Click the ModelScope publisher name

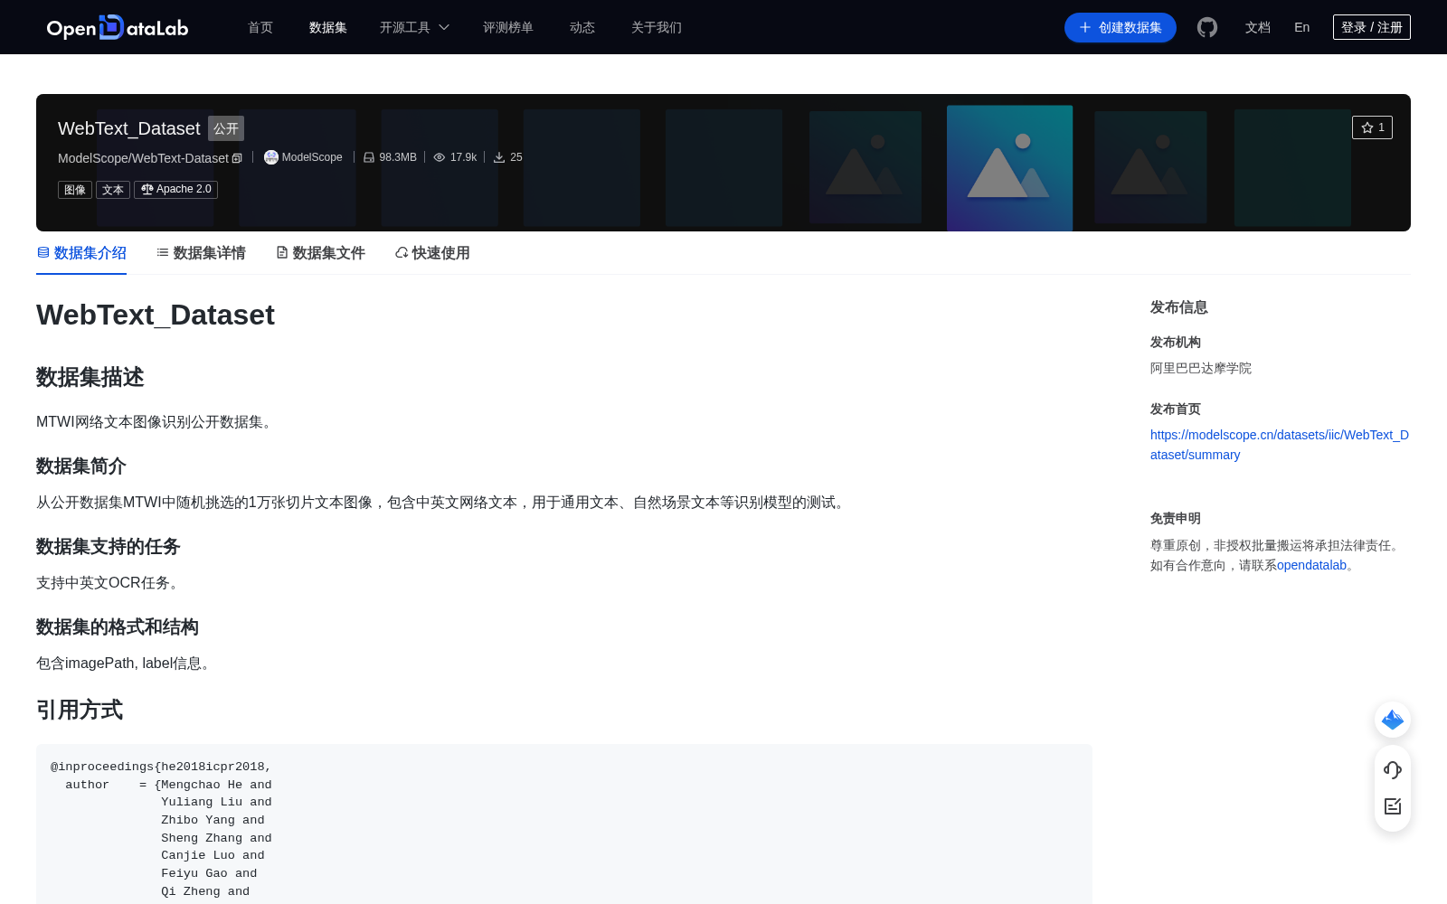pyautogui.click(x=312, y=157)
